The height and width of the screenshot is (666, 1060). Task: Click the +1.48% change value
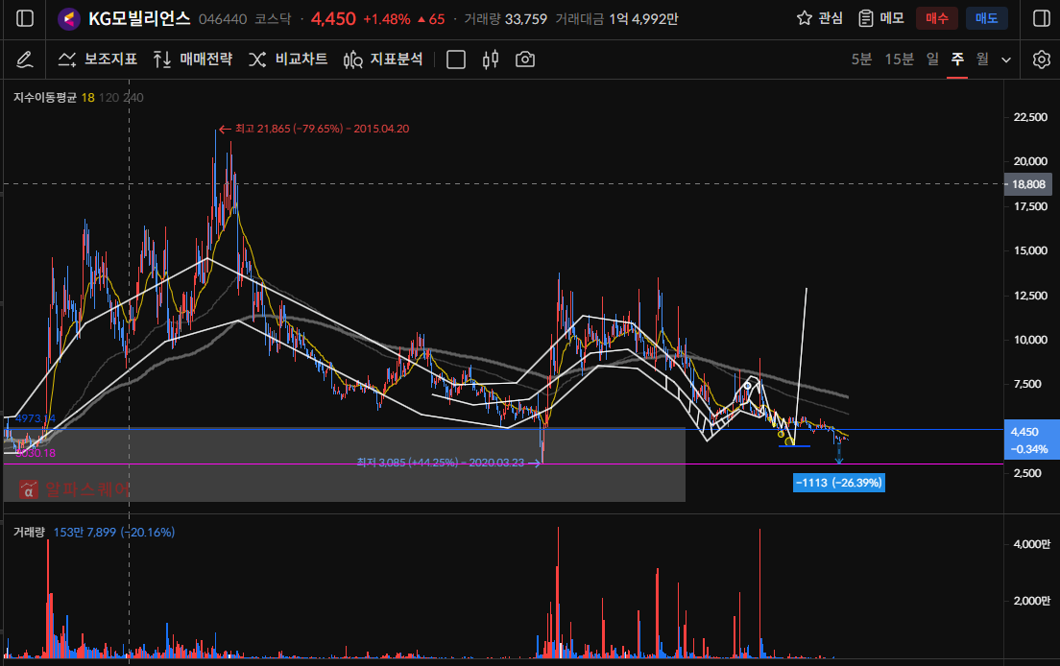(x=387, y=19)
